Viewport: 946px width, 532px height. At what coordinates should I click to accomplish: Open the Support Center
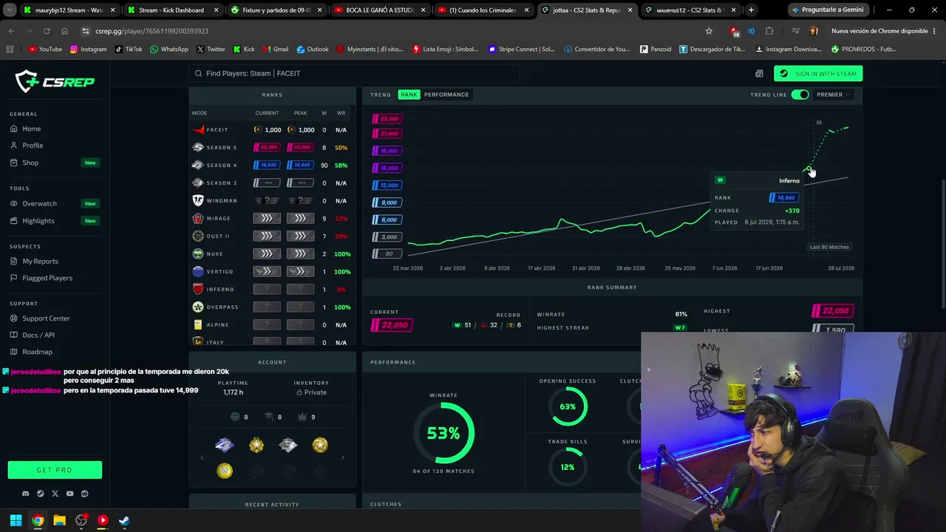pos(46,318)
